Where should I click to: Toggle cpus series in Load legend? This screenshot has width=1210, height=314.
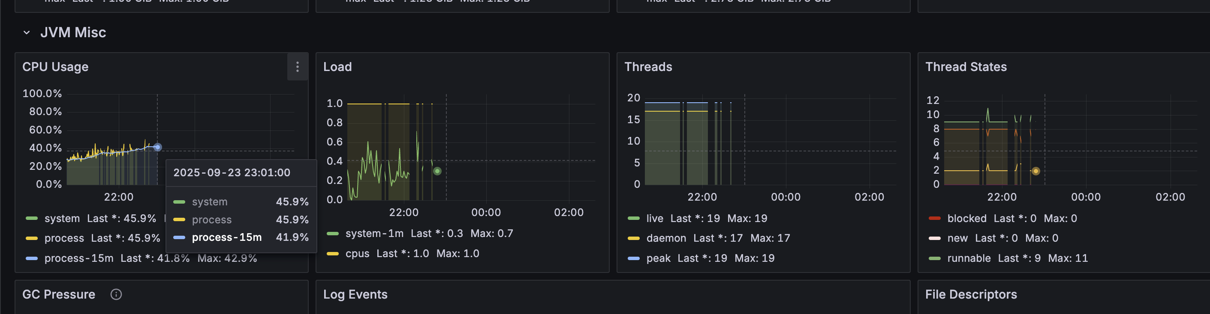357,254
